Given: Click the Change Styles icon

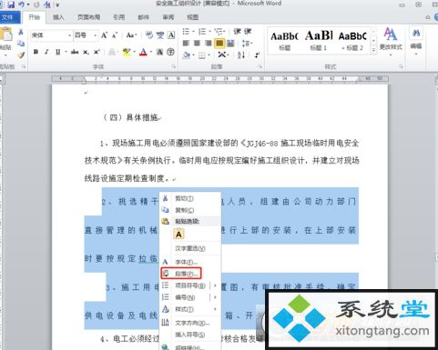Looking at the screenshot, I should (x=391, y=39).
